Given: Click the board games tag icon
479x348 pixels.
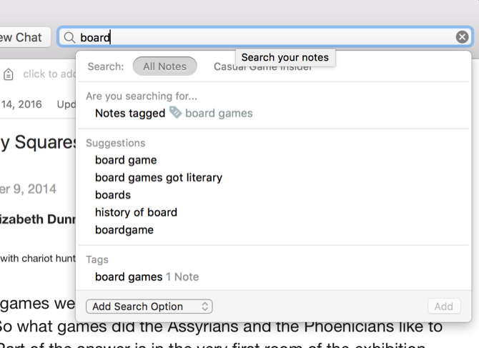Looking at the screenshot, I should 175,112.
